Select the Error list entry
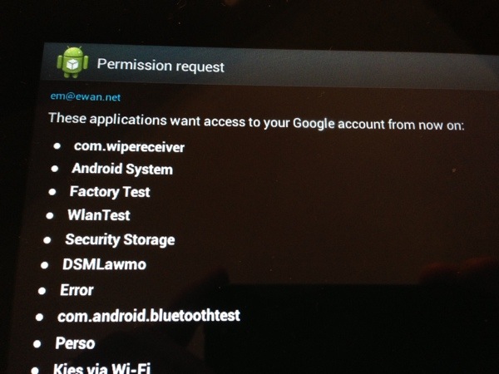 77,291
